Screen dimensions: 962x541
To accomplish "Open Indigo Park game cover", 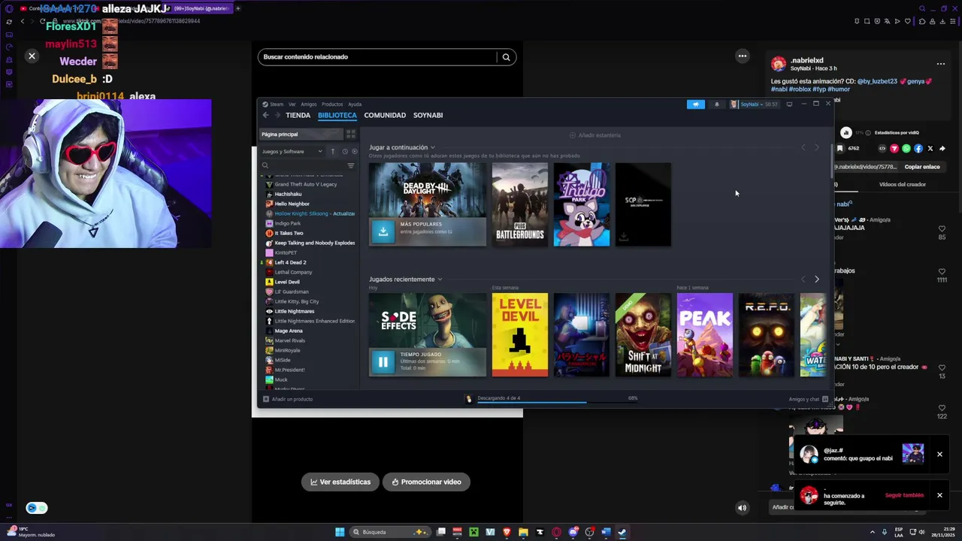I will (582, 204).
